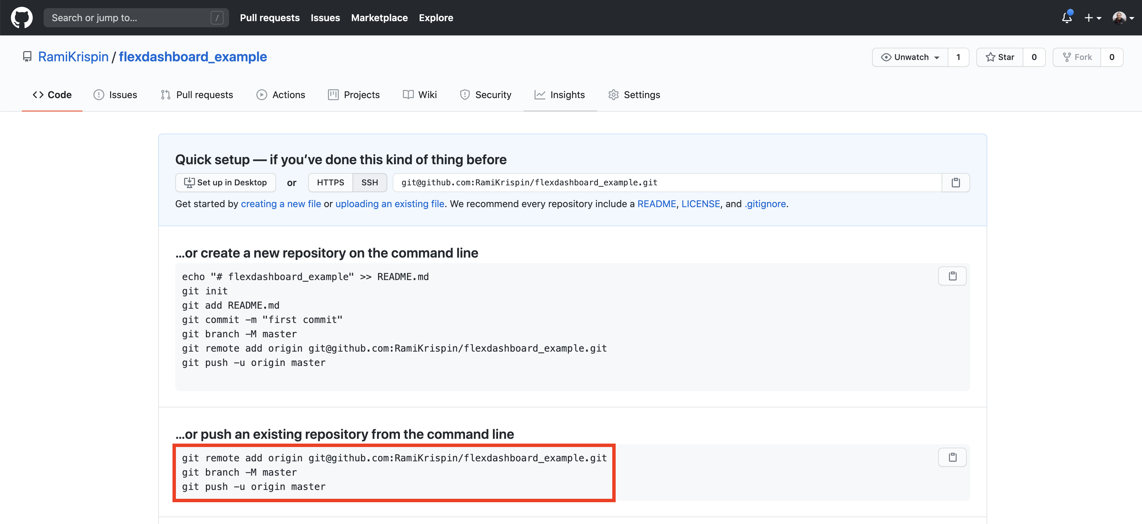Click the .gitignore link
Image resolution: width=1142 pixels, height=524 pixels.
click(x=765, y=204)
